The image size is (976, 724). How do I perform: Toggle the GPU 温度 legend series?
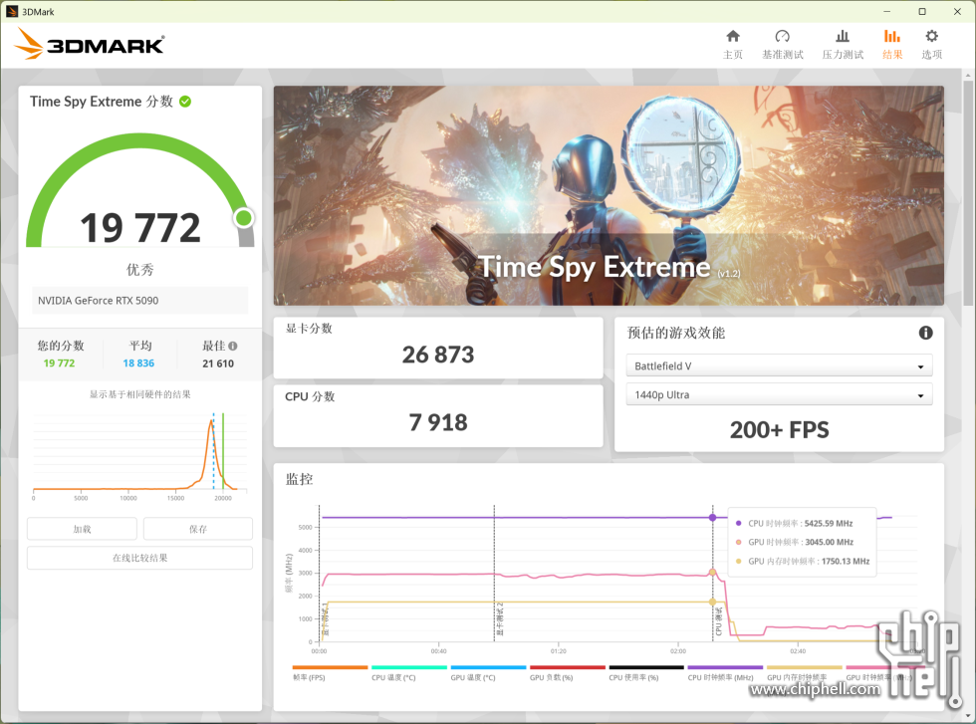pos(488,673)
